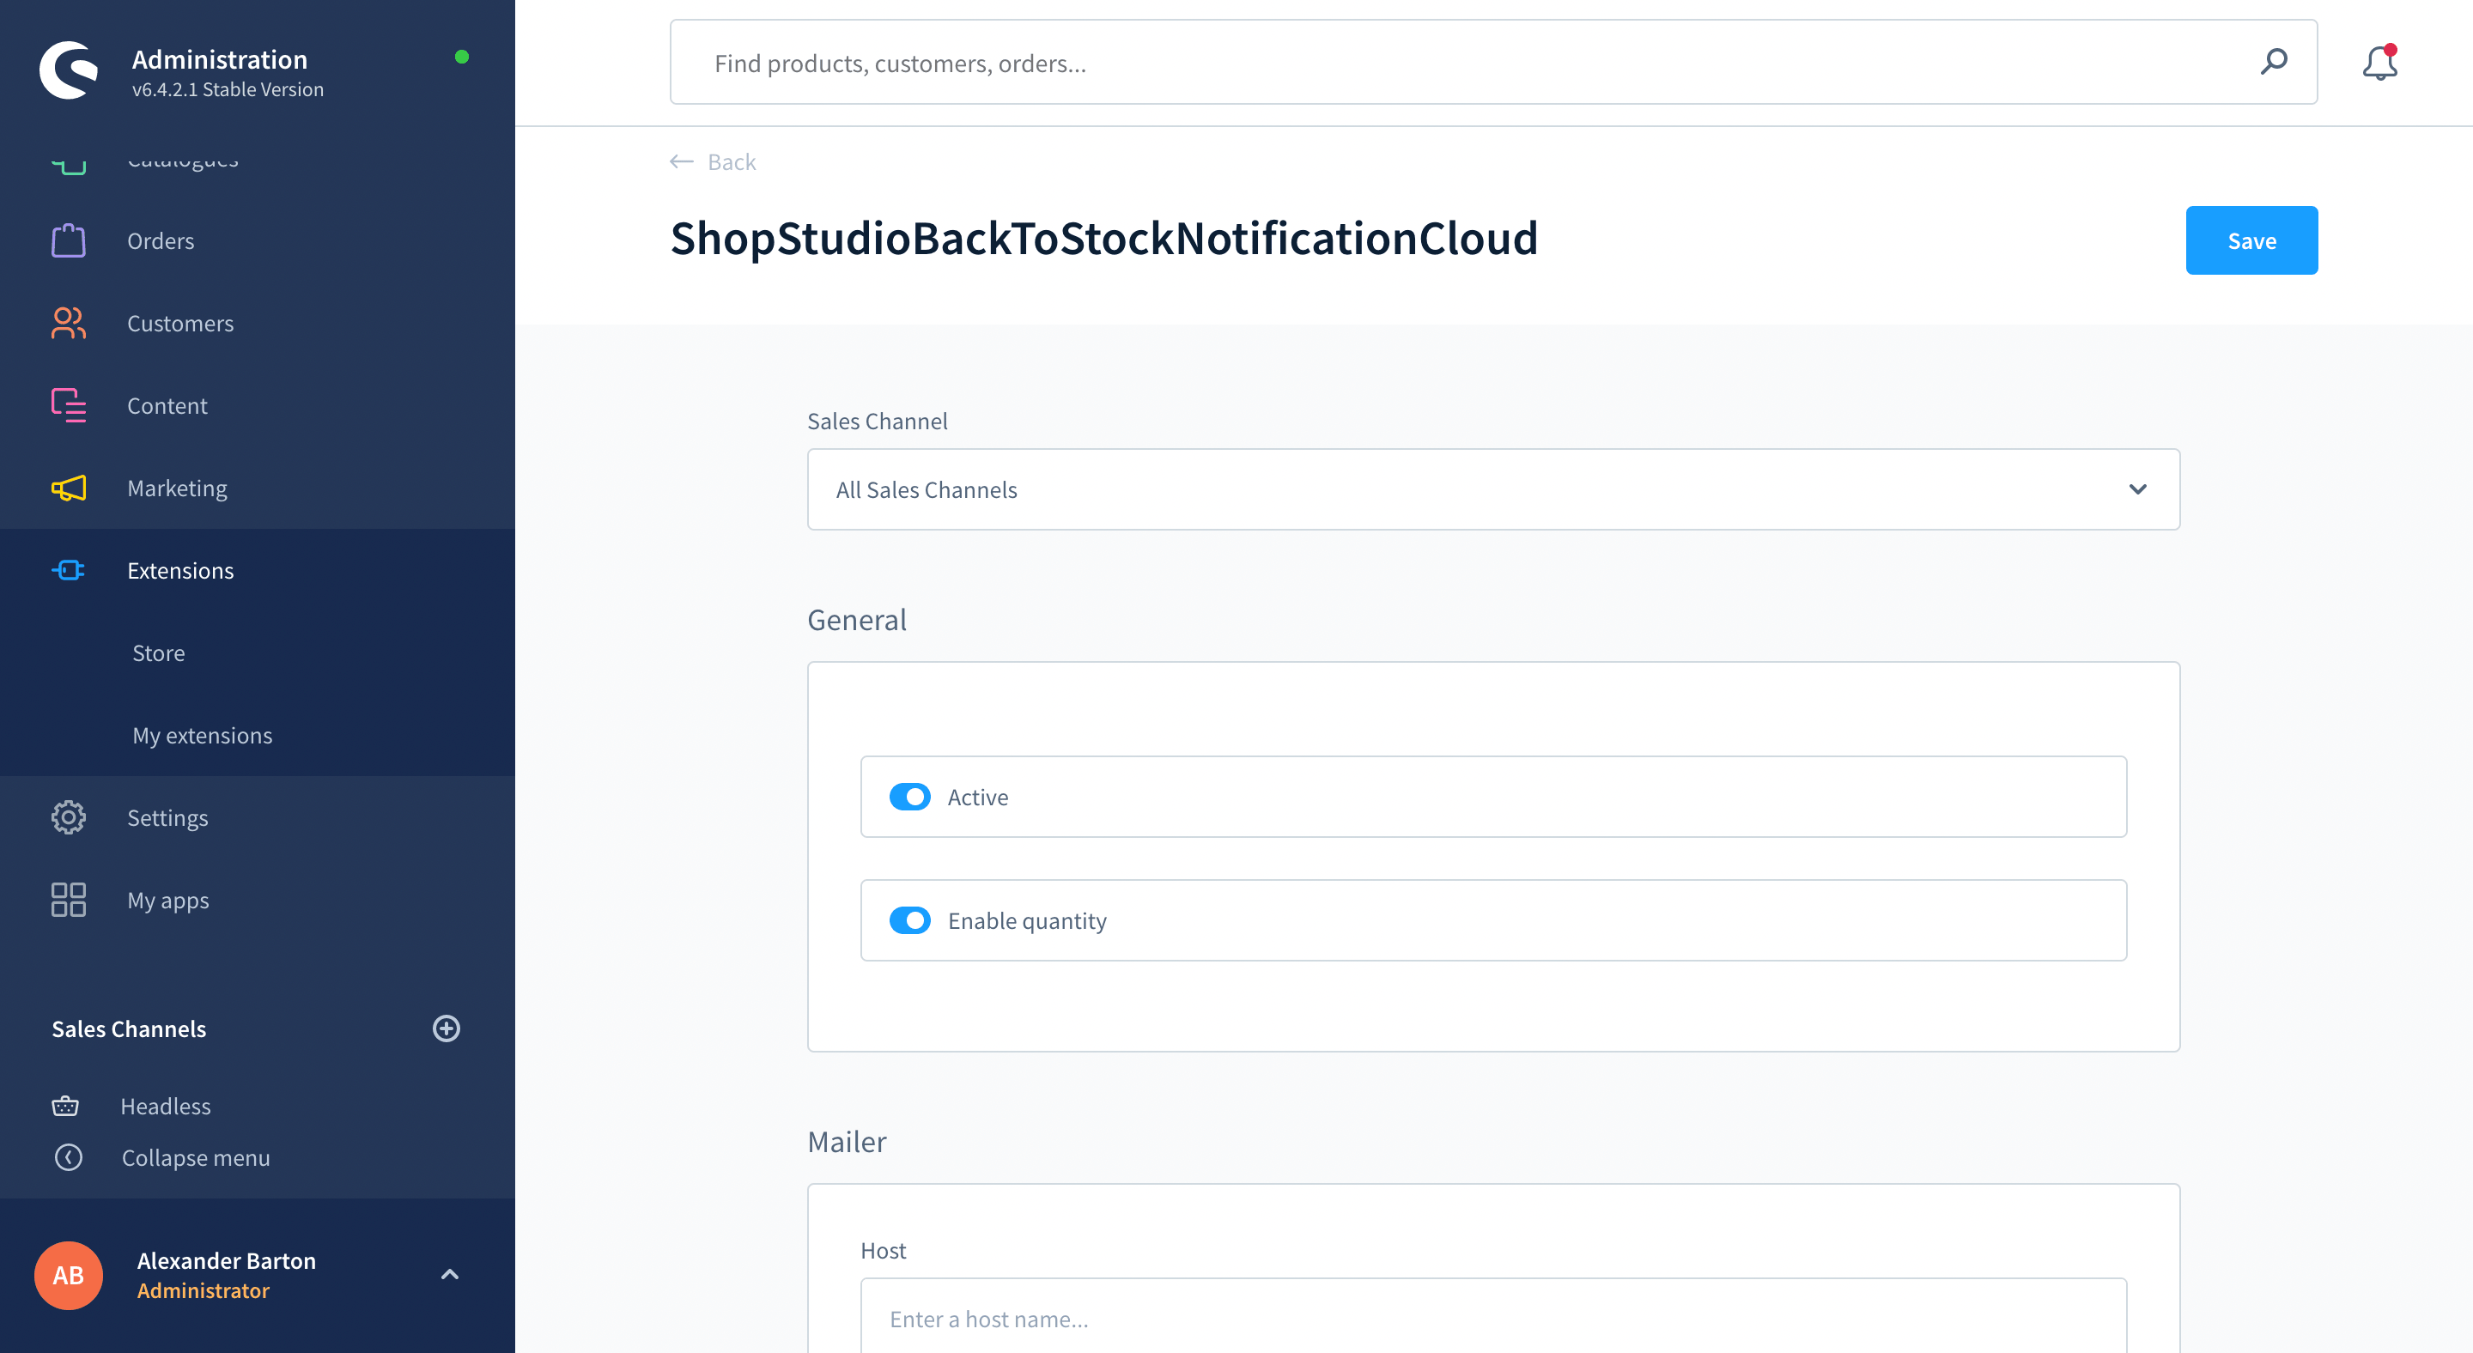The height and width of the screenshot is (1353, 2473).
Task: Open the Store submenu item
Action: tap(158, 653)
